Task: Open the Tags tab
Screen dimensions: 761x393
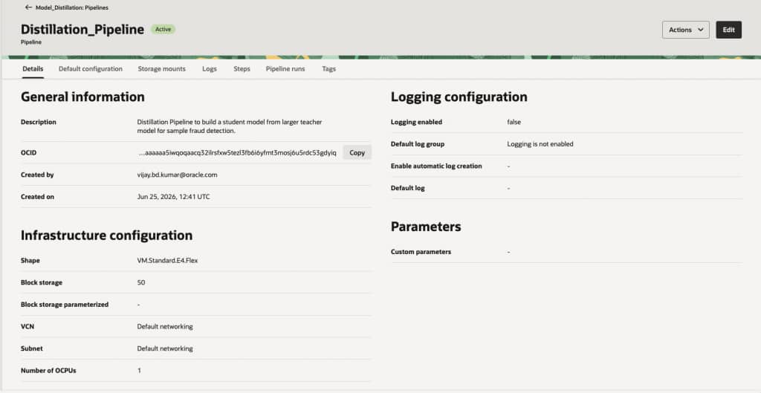Action: click(x=328, y=69)
